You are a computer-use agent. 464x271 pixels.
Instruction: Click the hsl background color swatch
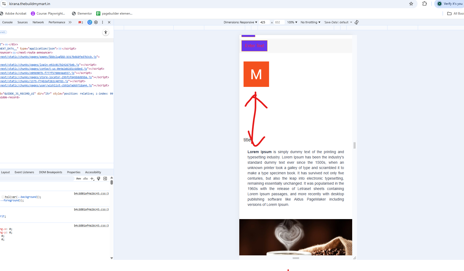click(x=3, y=197)
